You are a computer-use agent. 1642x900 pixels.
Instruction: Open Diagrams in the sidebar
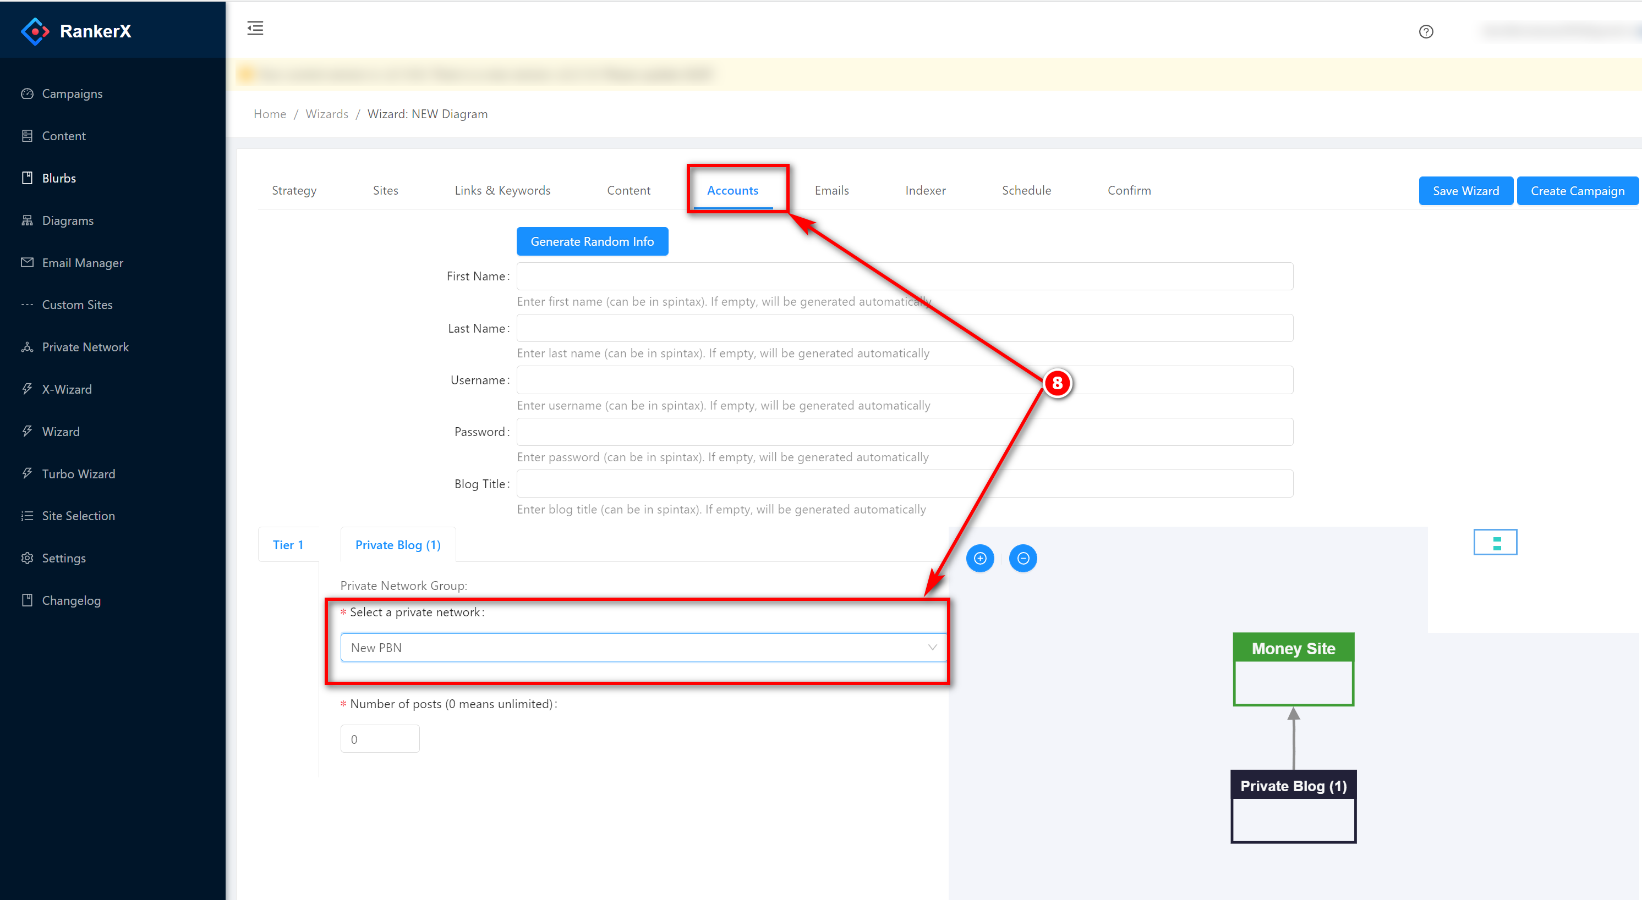(x=67, y=220)
